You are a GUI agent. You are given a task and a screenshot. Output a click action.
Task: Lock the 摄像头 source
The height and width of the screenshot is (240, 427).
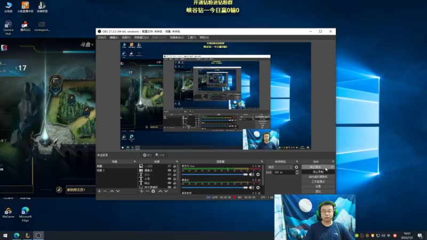(x=175, y=170)
